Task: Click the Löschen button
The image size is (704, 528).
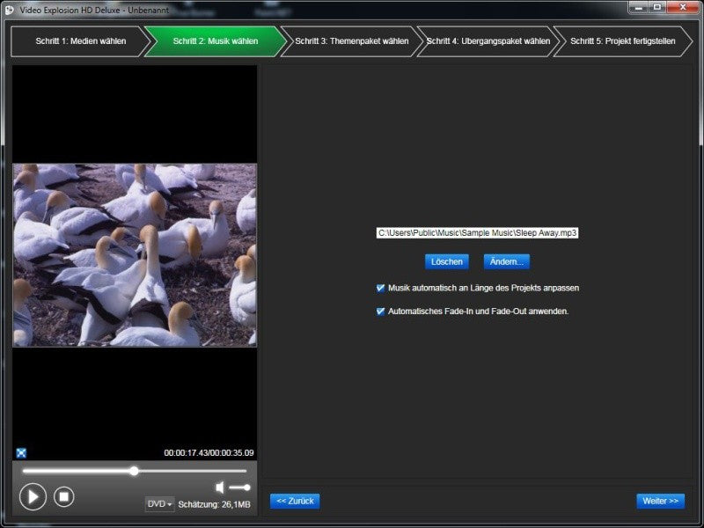Action: pyautogui.click(x=447, y=261)
